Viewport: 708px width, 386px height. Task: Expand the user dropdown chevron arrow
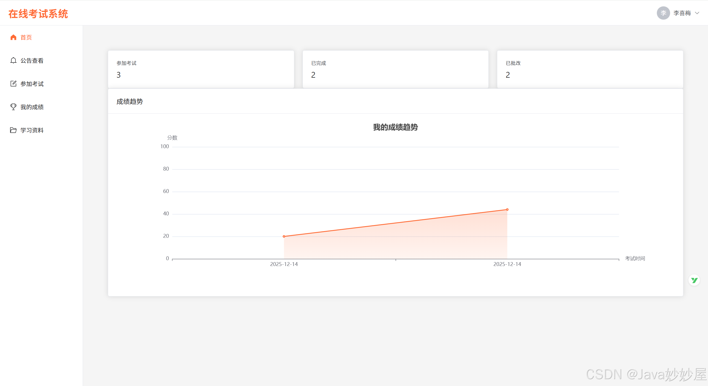[697, 13]
